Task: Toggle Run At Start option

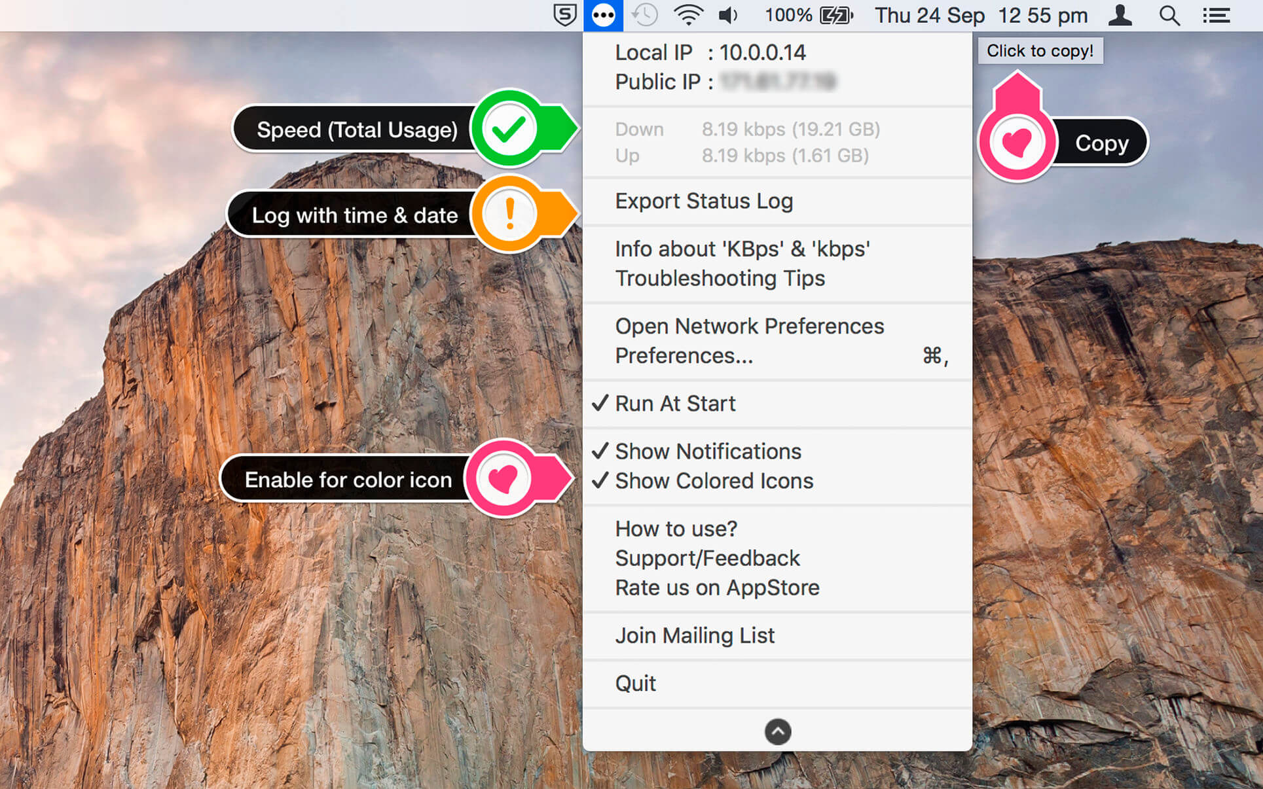Action: click(x=675, y=404)
